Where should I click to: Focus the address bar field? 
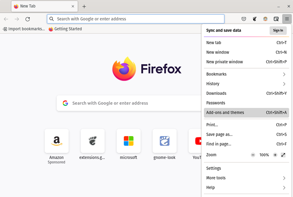click(136, 19)
